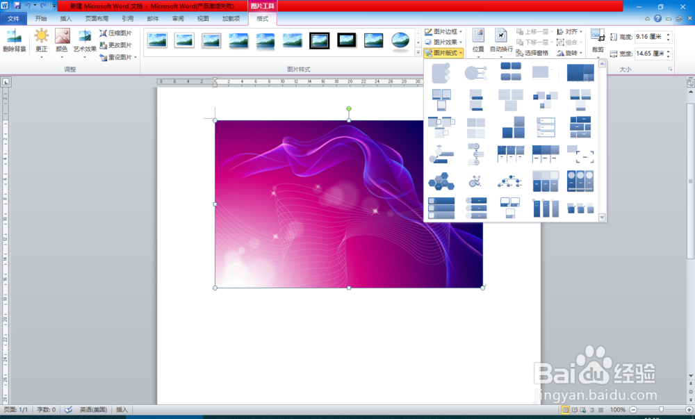This screenshot has width=695, height=419.
Task: Choose the circle hierarchy tree picture layout
Action: pos(510,181)
